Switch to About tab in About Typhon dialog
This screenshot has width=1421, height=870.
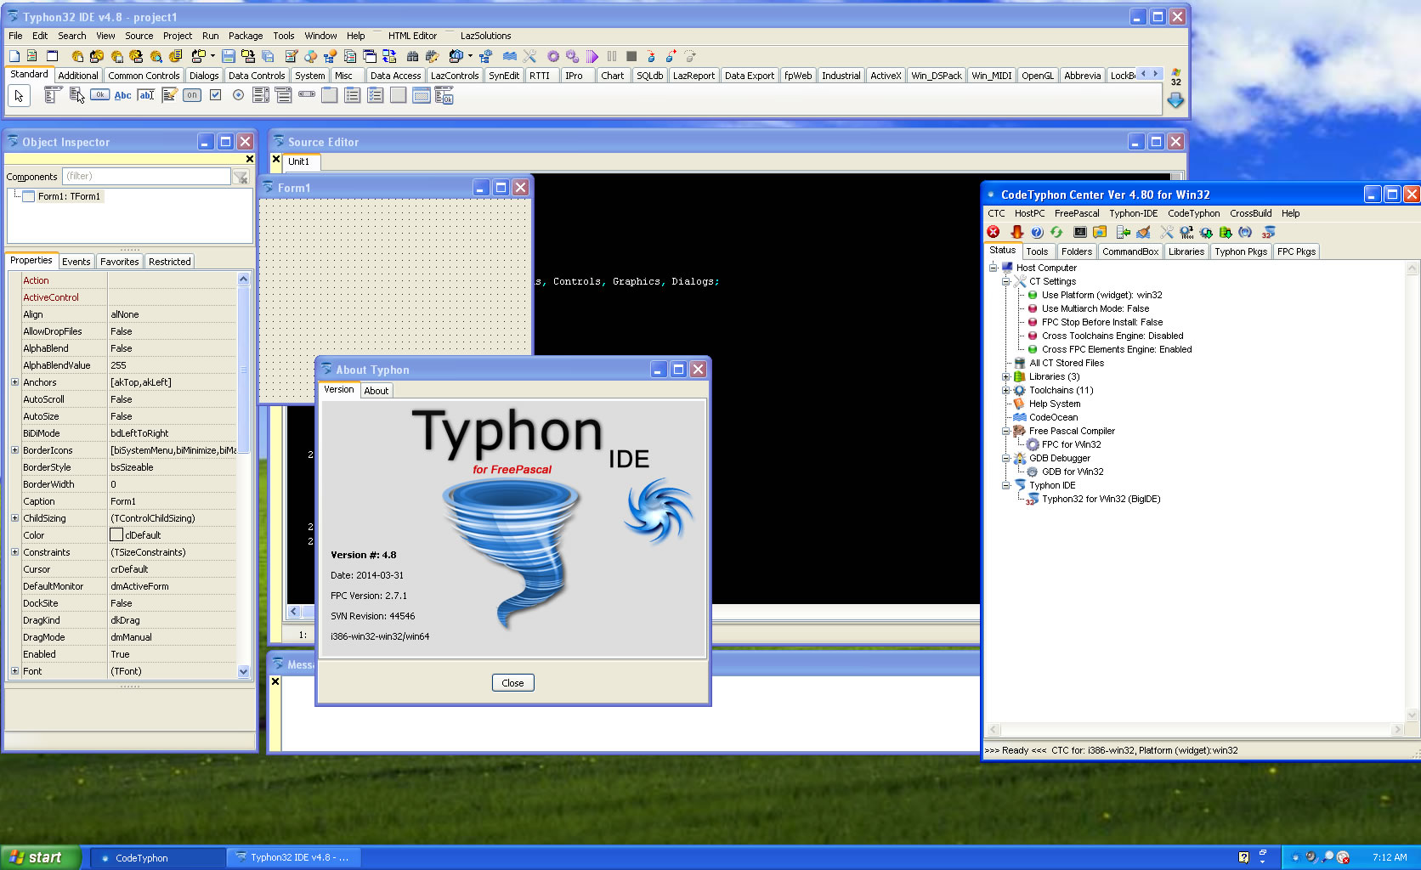point(376,391)
